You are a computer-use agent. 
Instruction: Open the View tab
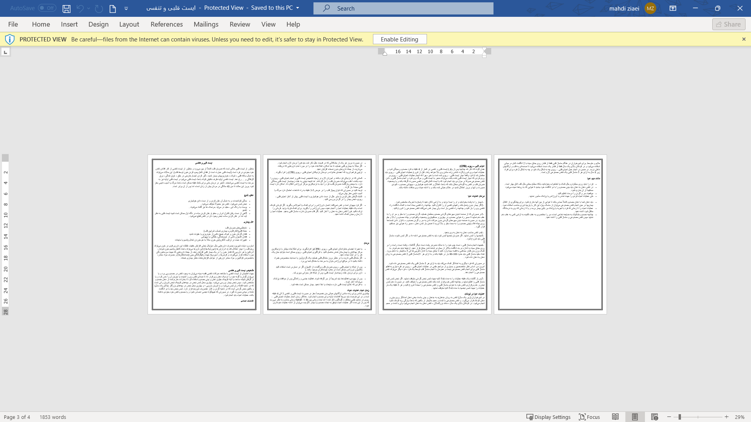pyautogui.click(x=268, y=24)
